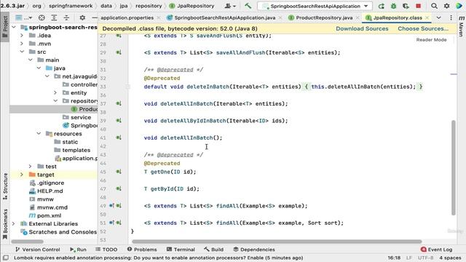
Task: Close the JpaRepository.class tab
Action: [x=427, y=17]
